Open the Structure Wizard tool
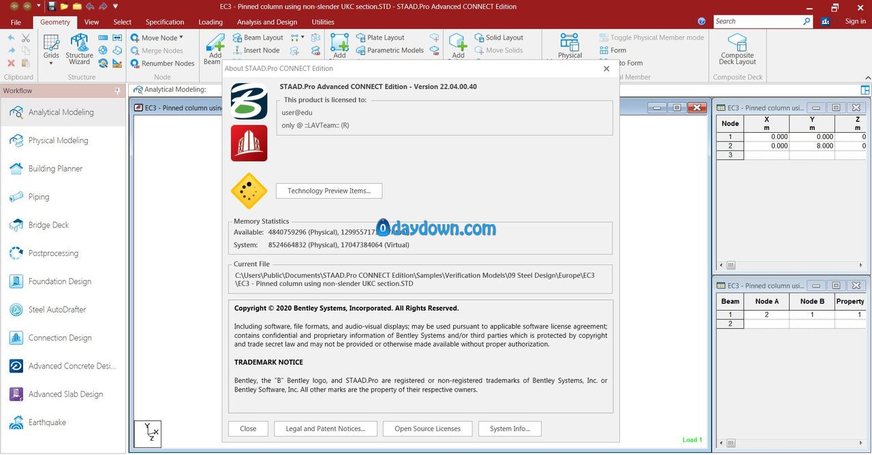 point(79,49)
